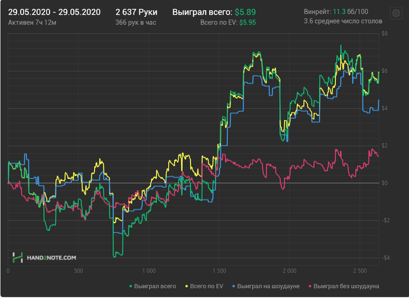
Task: Click the total winnings value $5.89
Action: [x=245, y=12]
